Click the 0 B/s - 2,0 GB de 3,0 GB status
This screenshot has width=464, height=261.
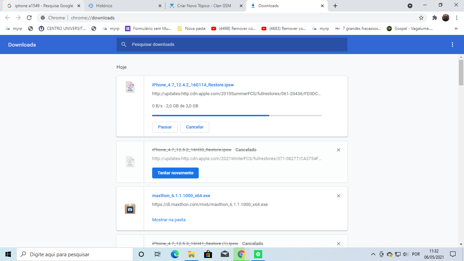pos(175,106)
